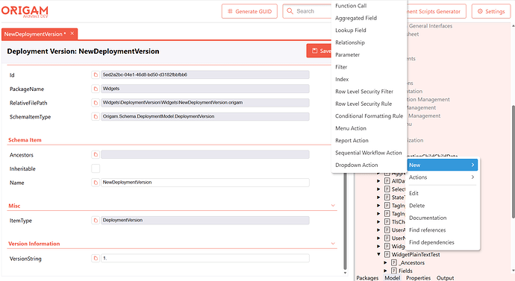
Task: Click the copy icon beside the Id field
Action: coord(96,75)
